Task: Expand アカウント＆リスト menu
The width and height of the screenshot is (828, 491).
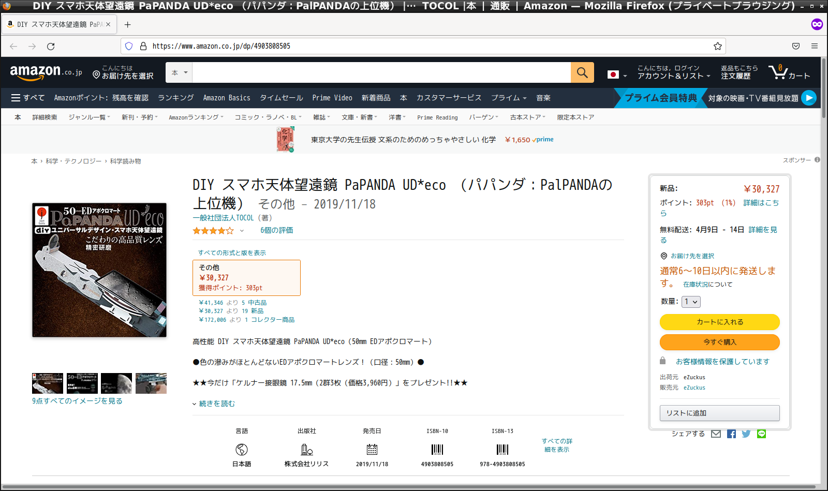Action: pyautogui.click(x=673, y=72)
